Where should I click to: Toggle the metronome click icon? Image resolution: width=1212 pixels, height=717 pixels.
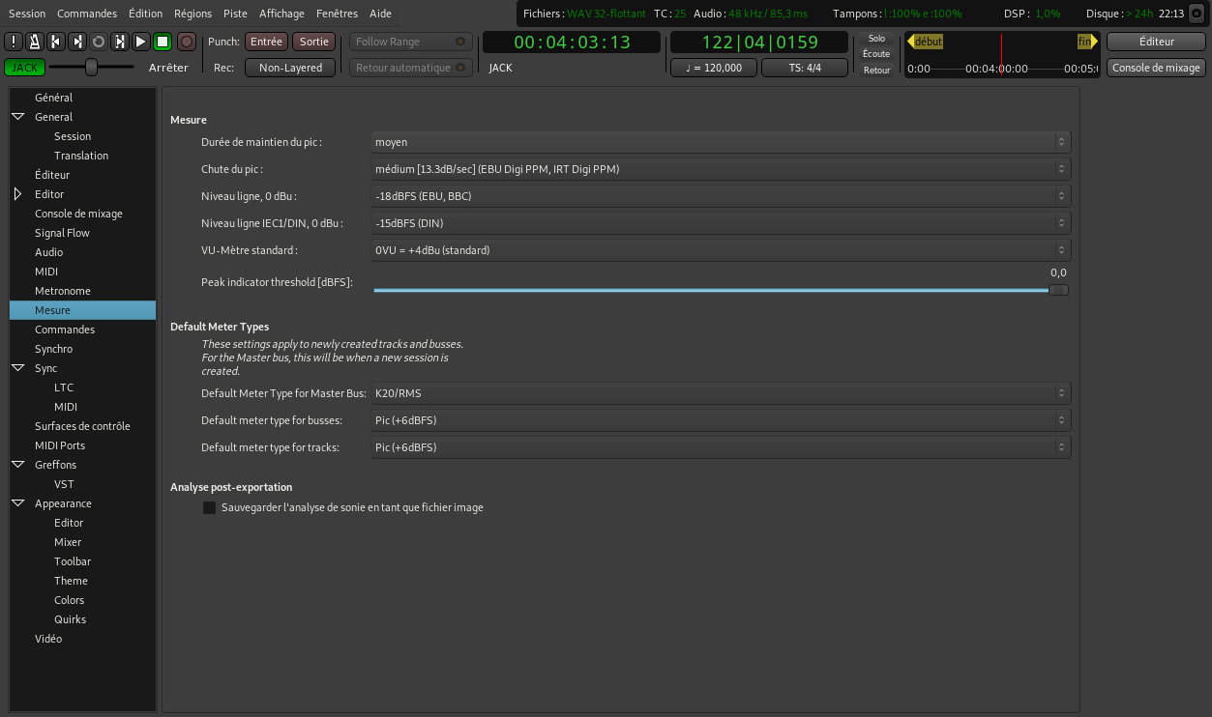click(35, 42)
